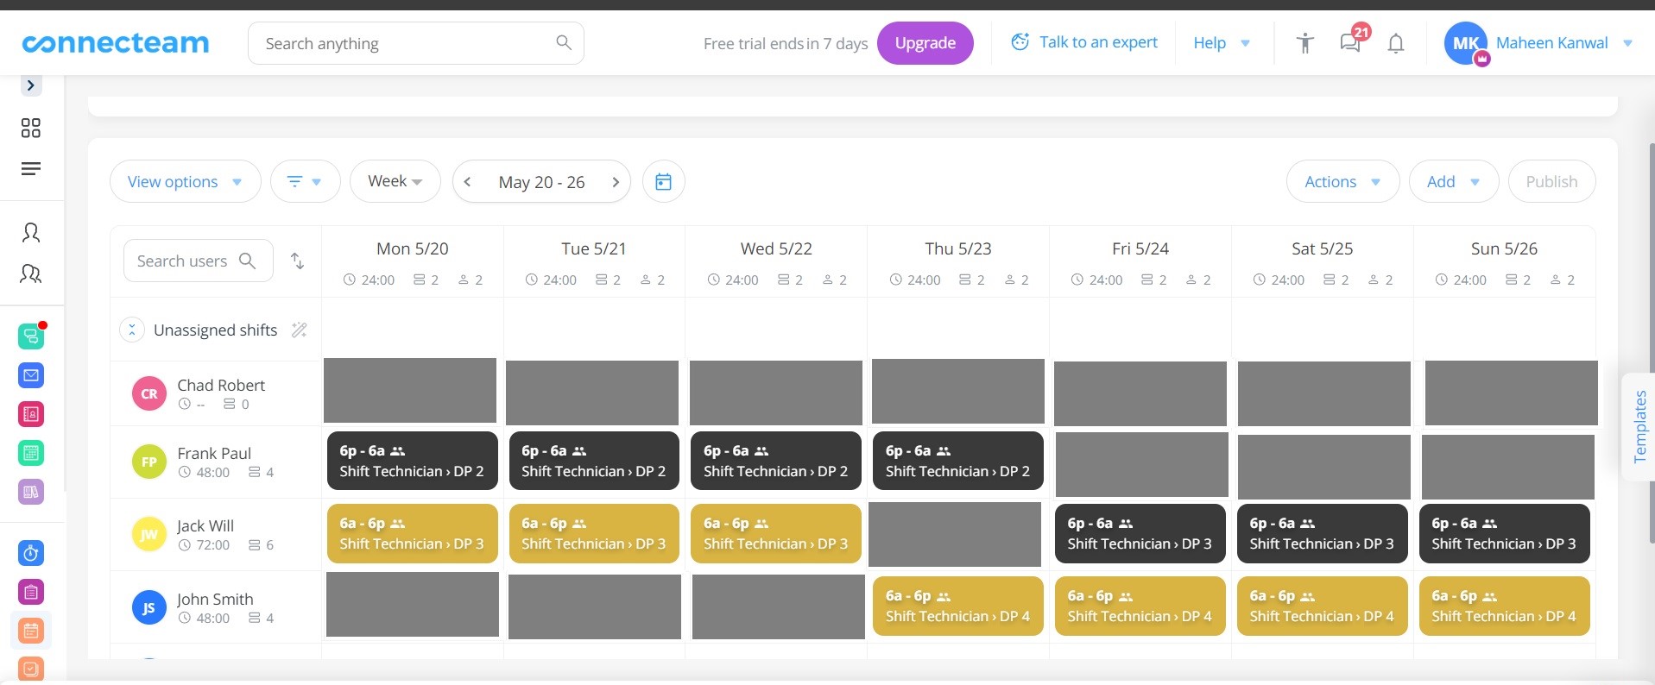1655x685 pixels.
Task: Open the View options dropdown
Action: click(184, 181)
